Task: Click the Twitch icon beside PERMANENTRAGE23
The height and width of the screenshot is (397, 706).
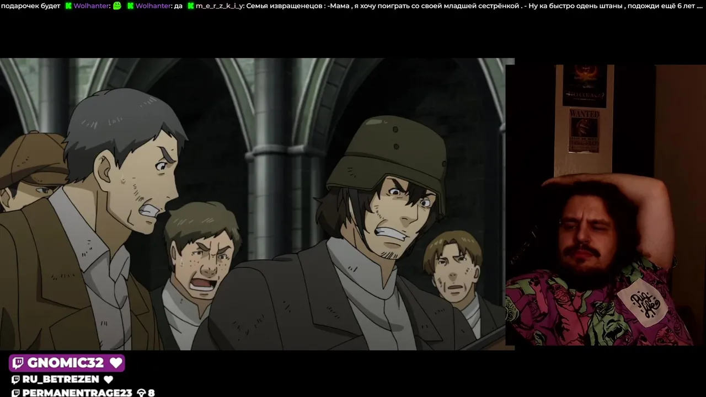Action: (15, 393)
